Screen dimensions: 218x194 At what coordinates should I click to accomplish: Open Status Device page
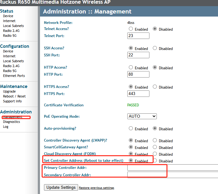[x=8, y=16]
